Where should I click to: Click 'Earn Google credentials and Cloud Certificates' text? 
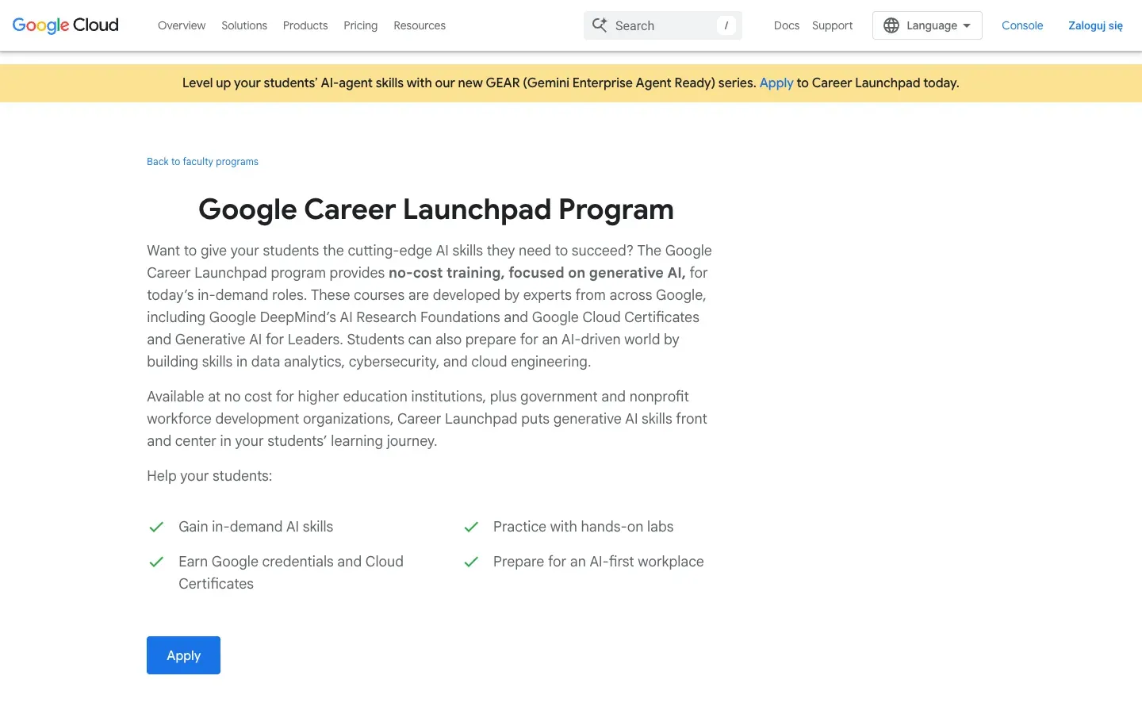pos(291,573)
